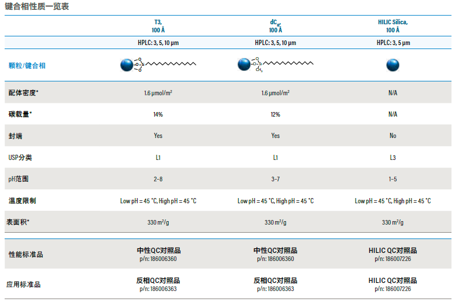Click HILIC QC对照品 in 性能标准品 row

click(x=393, y=251)
